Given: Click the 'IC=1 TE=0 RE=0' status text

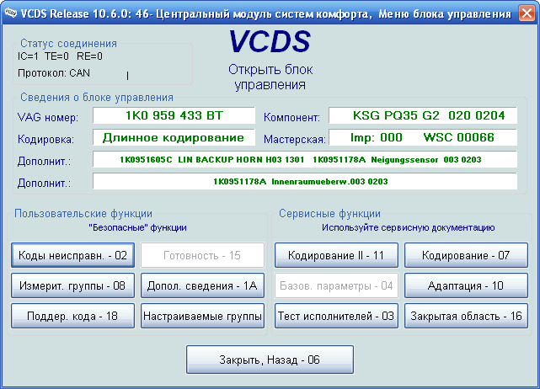Looking at the screenshot, I should point(60,56).
